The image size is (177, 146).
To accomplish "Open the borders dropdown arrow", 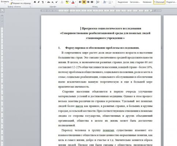I will coord(112,2).
